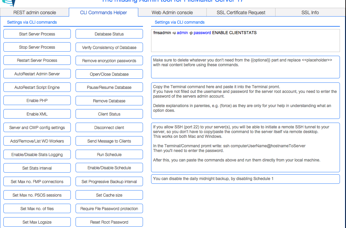This screenshot has height=228, width=346.
Task: Pick the AutoRestart Admin Server command
Action: click(x=37, y=74)
